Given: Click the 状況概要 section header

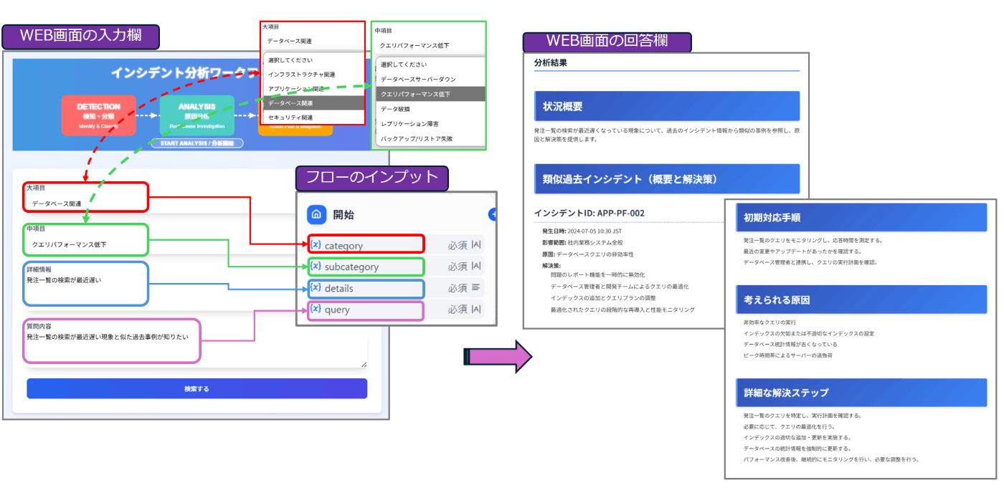Looking at the screenshot, I should point(667,106).
